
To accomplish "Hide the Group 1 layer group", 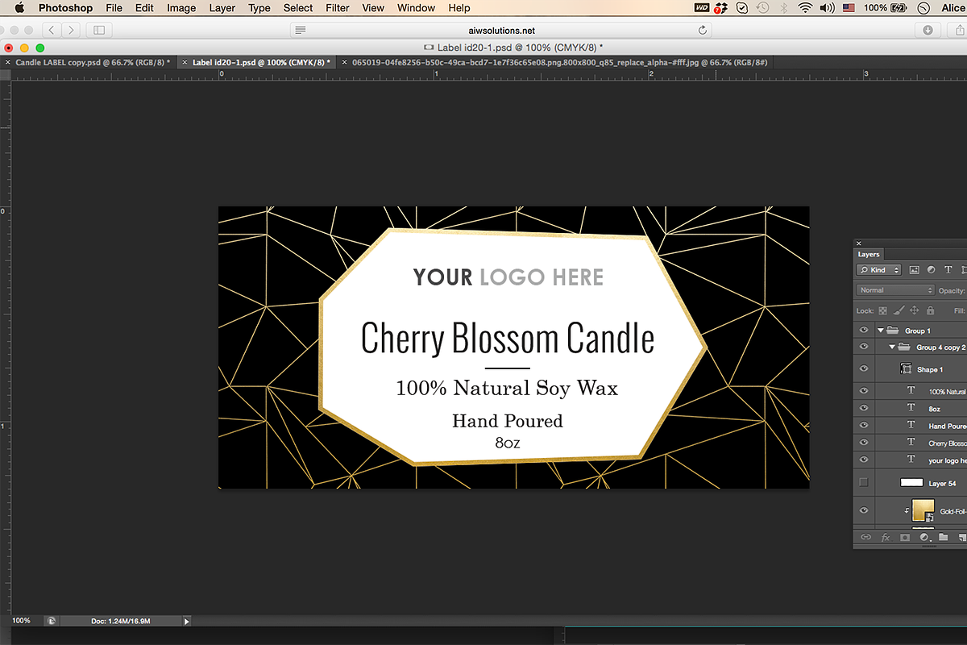I will pyautogui.click(x=864, y=331).
